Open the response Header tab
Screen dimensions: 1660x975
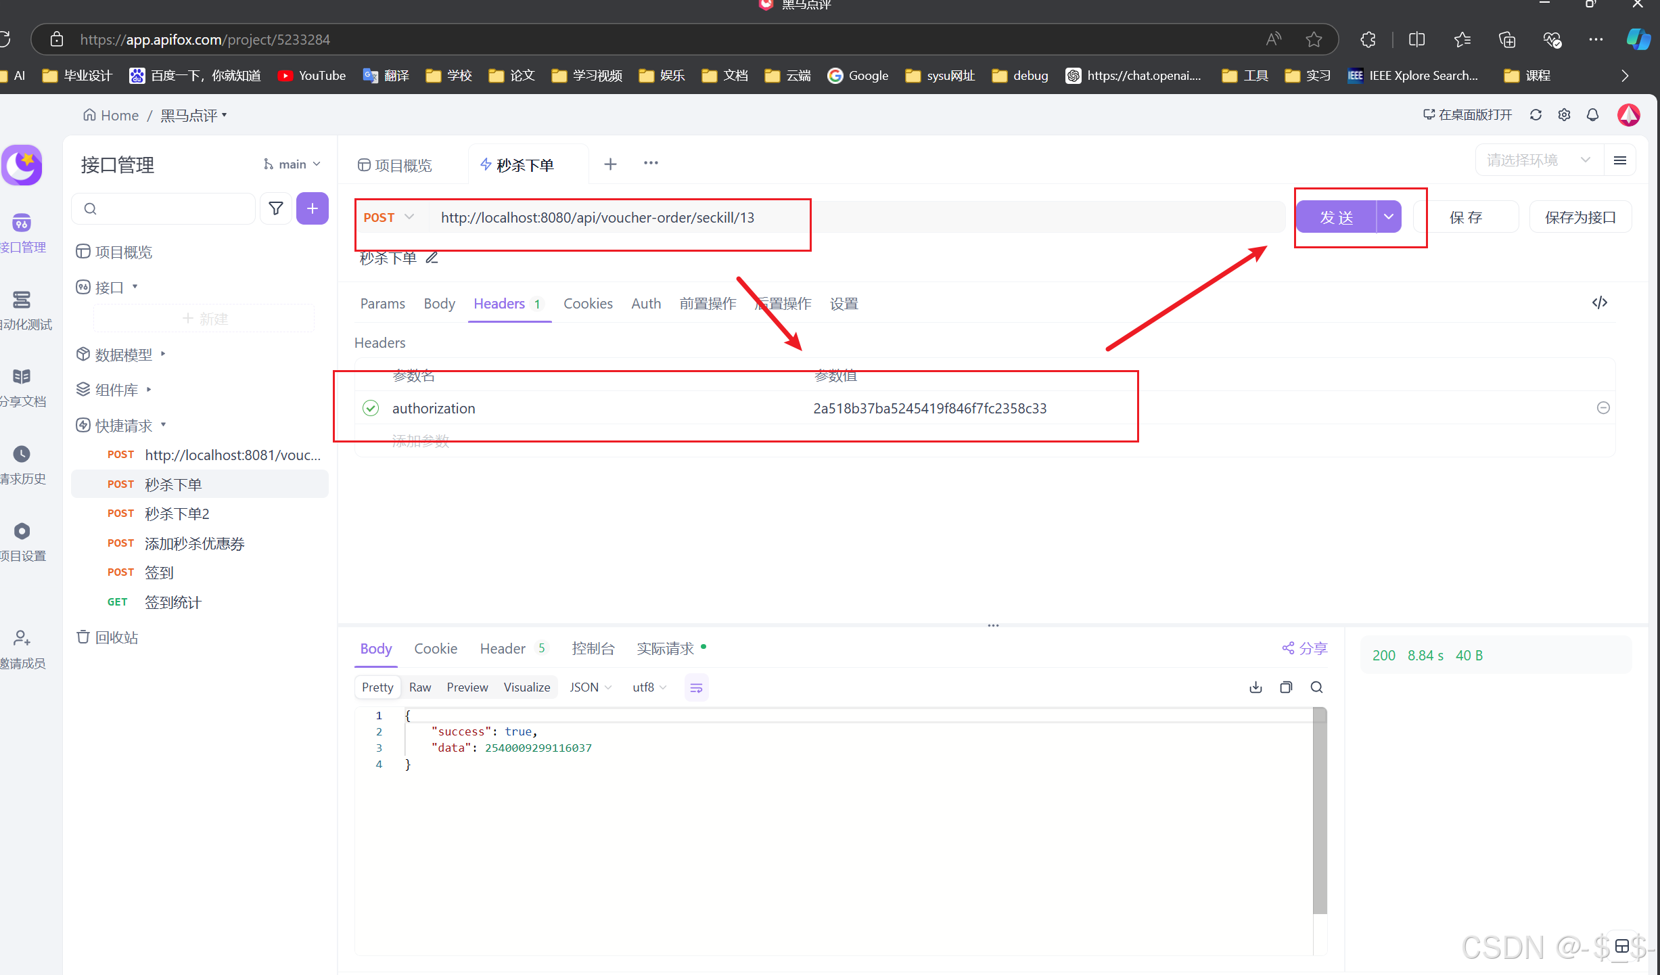513,649
